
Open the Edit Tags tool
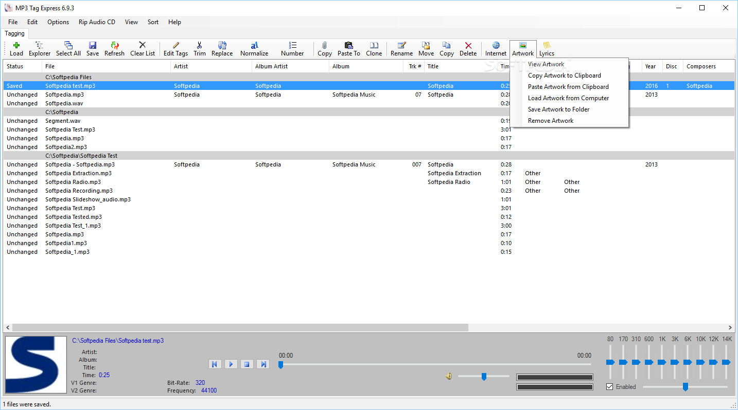[x=175, y=49]
